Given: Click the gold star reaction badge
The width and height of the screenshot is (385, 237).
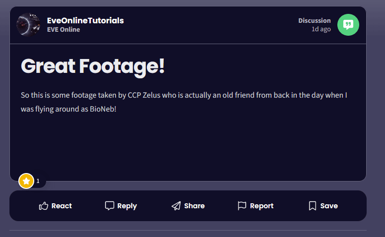Looking at the screenshot, I should point(26,181).
